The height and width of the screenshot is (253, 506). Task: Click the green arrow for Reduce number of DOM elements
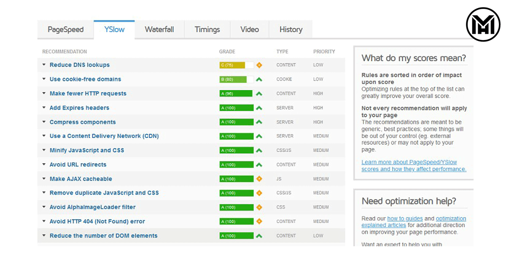[259, 236]
